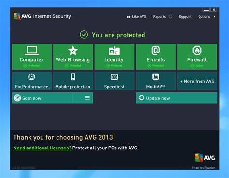Screen dimensions: 229x178
Task: Start a scan with Scan now
Action: (42, 98)
